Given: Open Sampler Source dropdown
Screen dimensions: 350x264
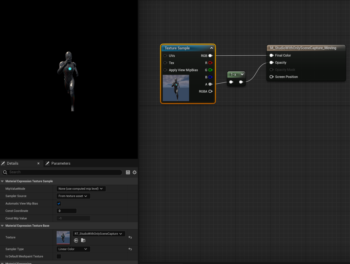Looking at the screenshot, I should [73, 196].
